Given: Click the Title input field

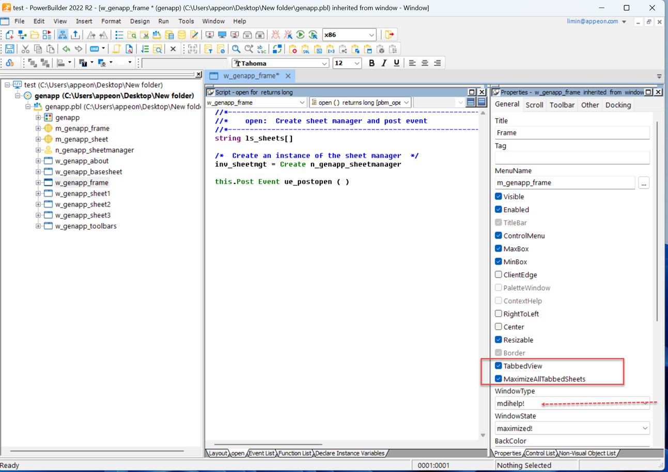Looking at the screenshot, I should 571,133.
